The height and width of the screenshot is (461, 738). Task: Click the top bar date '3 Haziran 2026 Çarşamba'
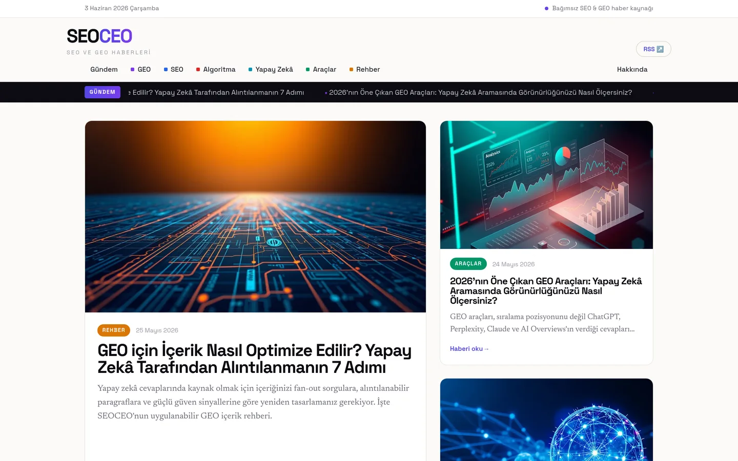[x=122, y=8]
